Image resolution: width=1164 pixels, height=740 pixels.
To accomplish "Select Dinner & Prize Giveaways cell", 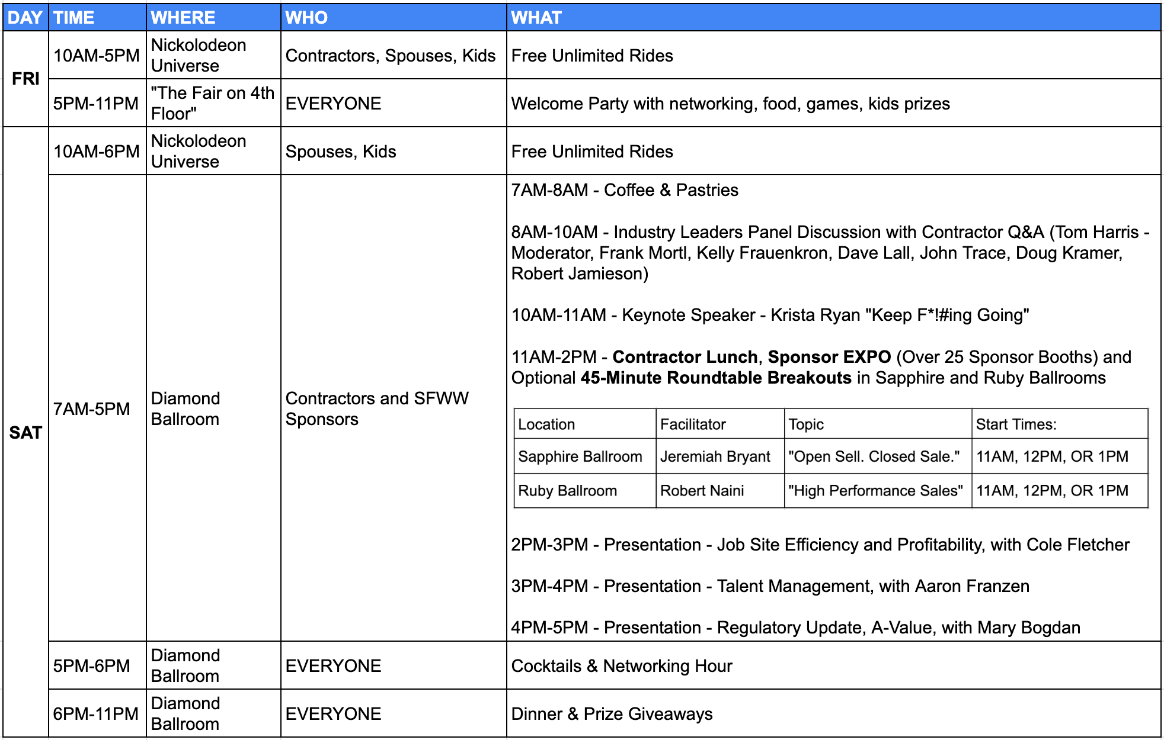I will coord(612,714).
